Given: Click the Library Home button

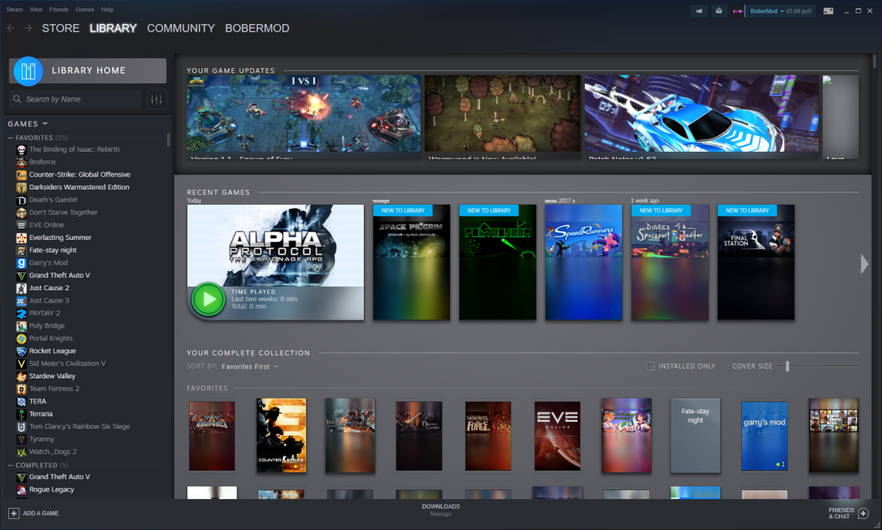Looking at the screenshot, I should pos(88,70).
